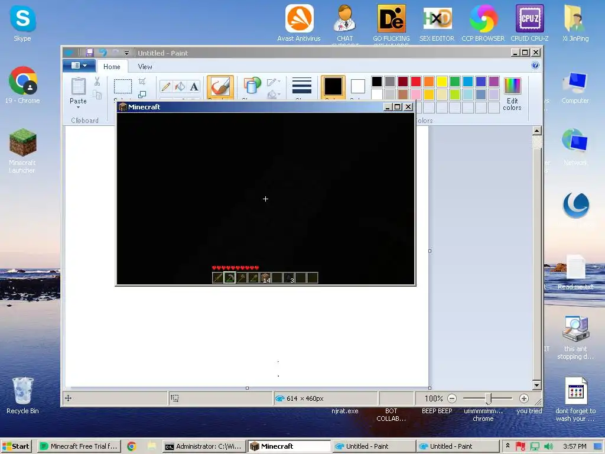
Task: Click zoom out minus button in Paint
Action: click(x=452, y=398)
